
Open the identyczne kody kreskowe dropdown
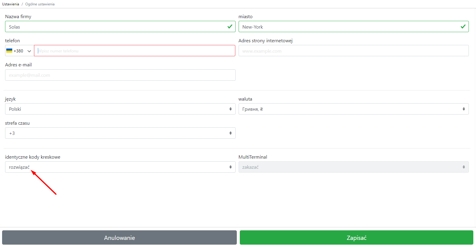click(120, 167)
